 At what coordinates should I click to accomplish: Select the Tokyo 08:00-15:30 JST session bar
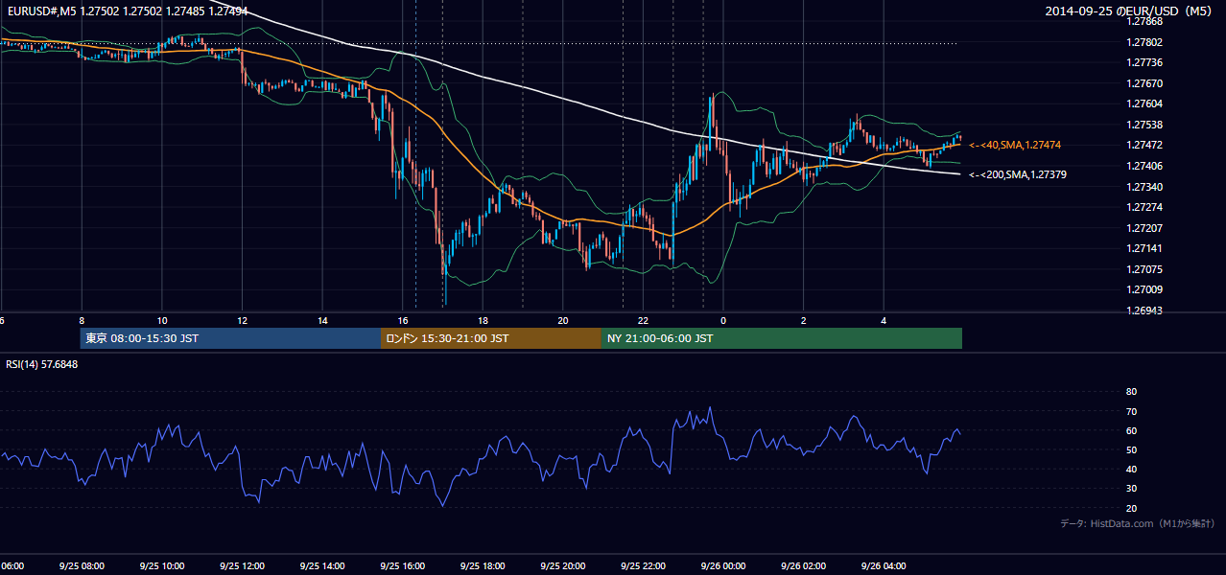(230, 338)
